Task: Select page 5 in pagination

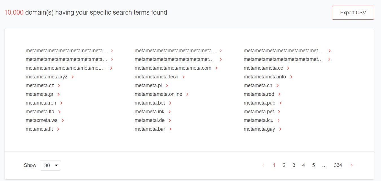Action: [313, 165]
